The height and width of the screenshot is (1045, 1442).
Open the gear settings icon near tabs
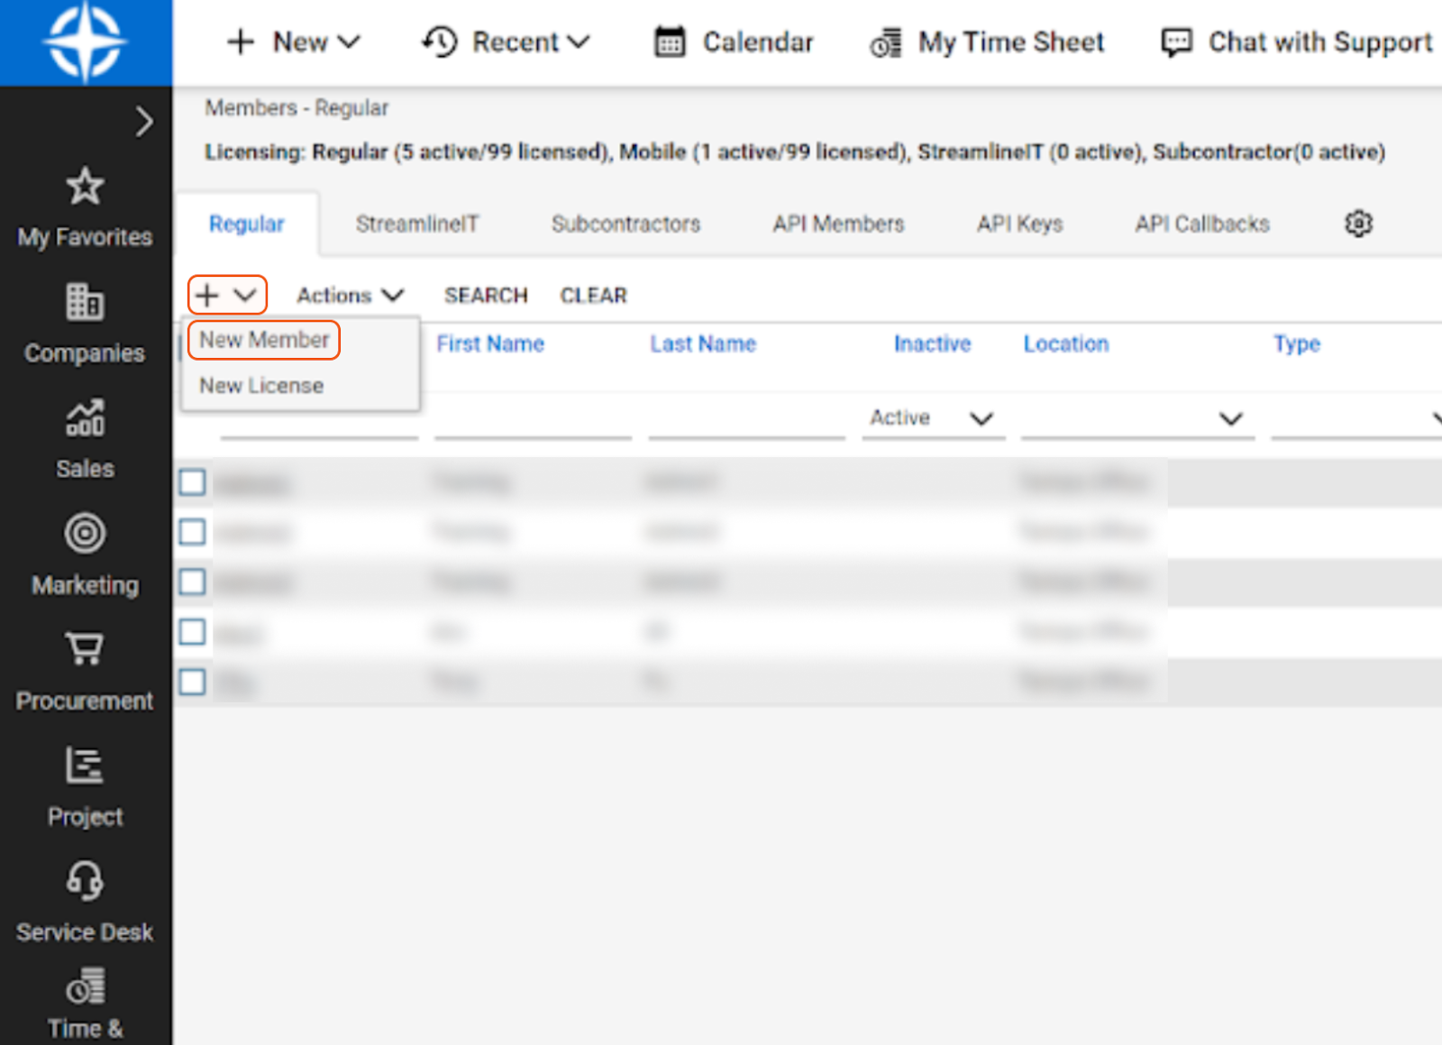[1358, 224]
